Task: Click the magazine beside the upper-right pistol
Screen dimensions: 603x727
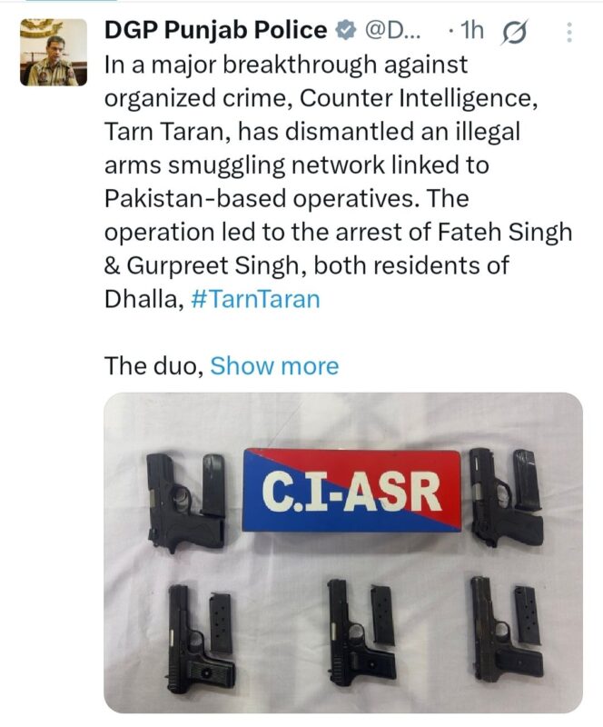Action: tap(527, 481)
